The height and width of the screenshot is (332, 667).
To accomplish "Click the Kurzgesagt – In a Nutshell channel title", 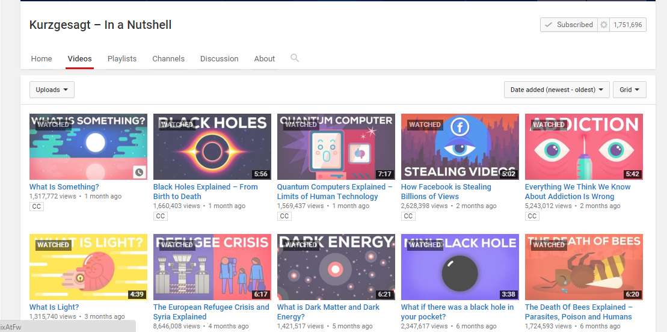I will pos(100,25).
